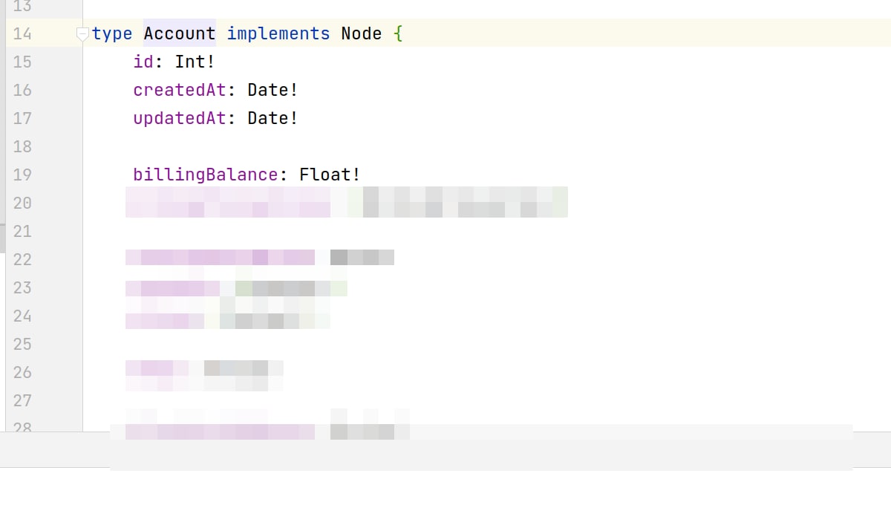
Task: Click Date! type of createdAt field
Action: [x=273, y=90]
